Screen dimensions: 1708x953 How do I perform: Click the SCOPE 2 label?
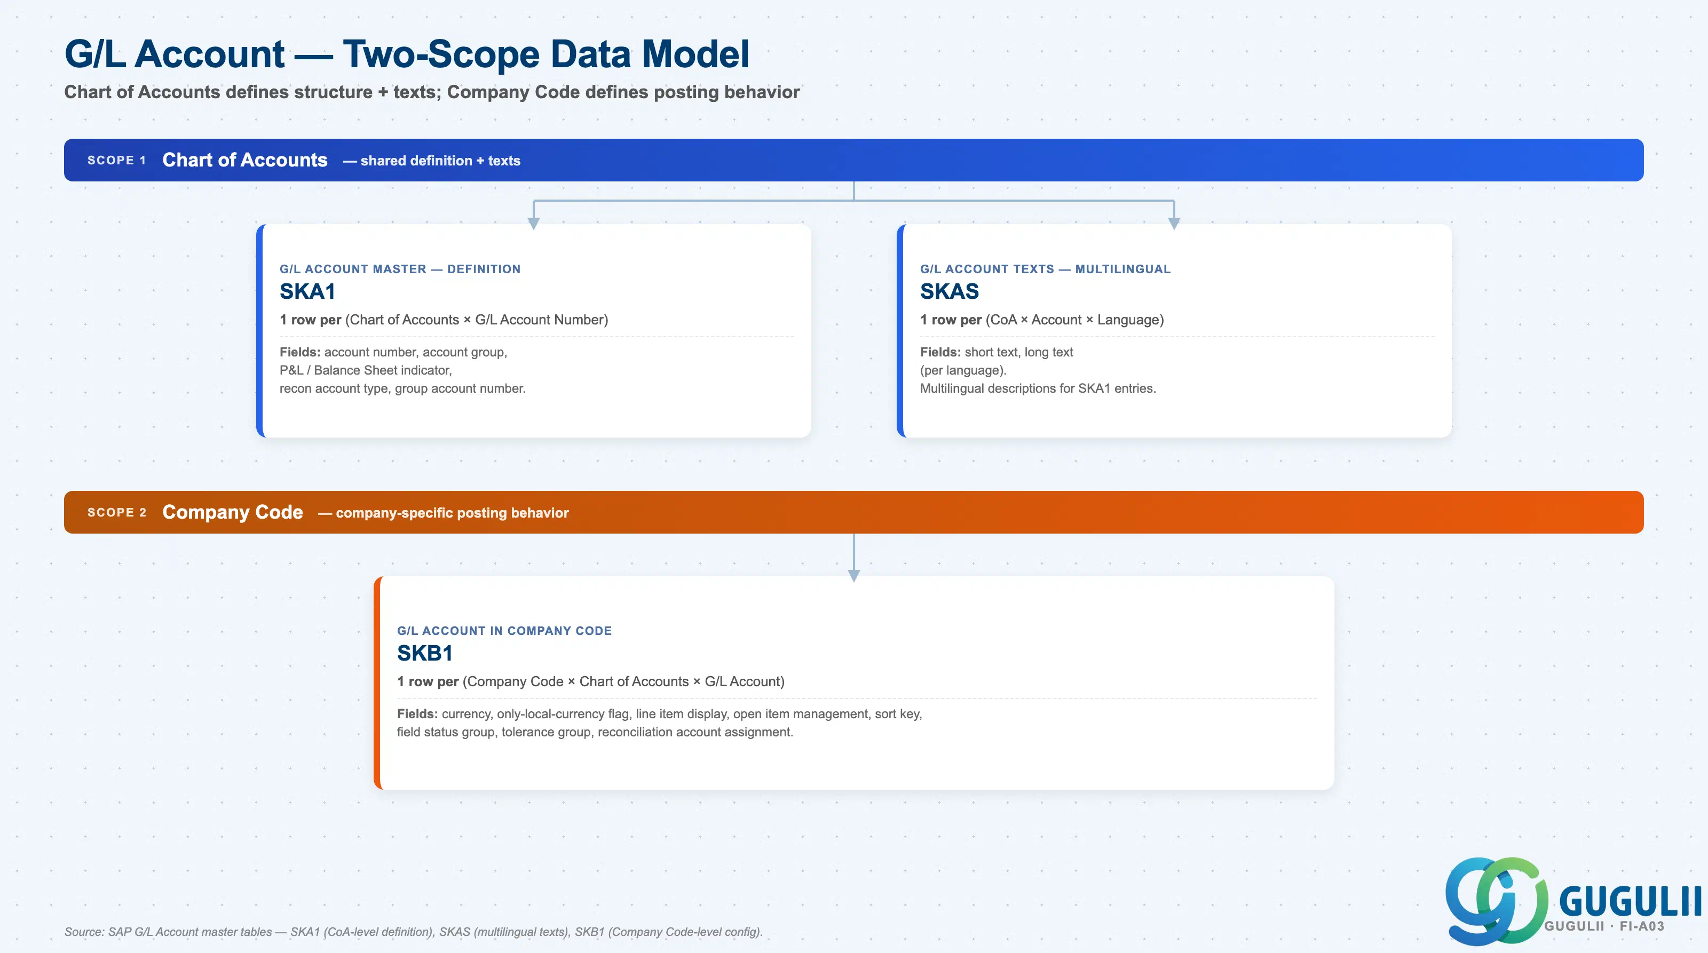(117, 512)
